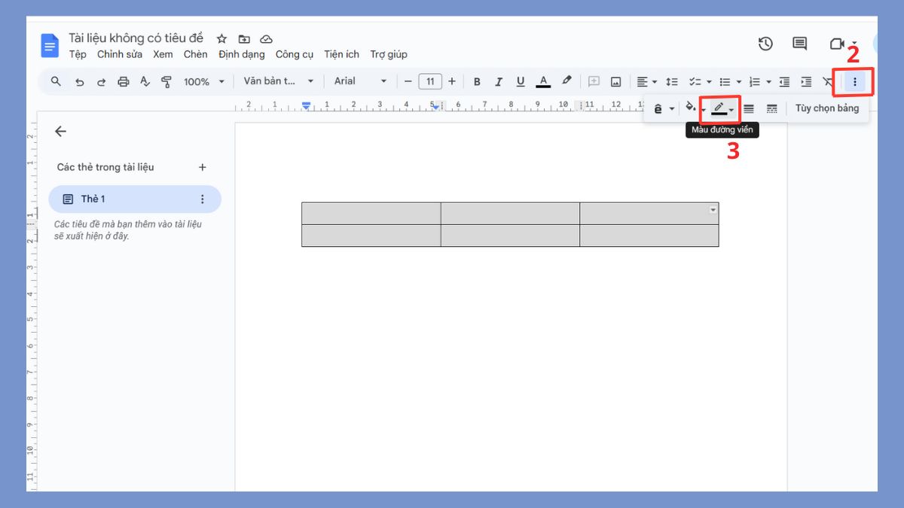904x508 pixels.
Task: Open the comments panel icon
Action: pos(799,44)
